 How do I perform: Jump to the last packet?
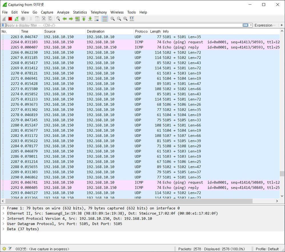click(90, 19)
